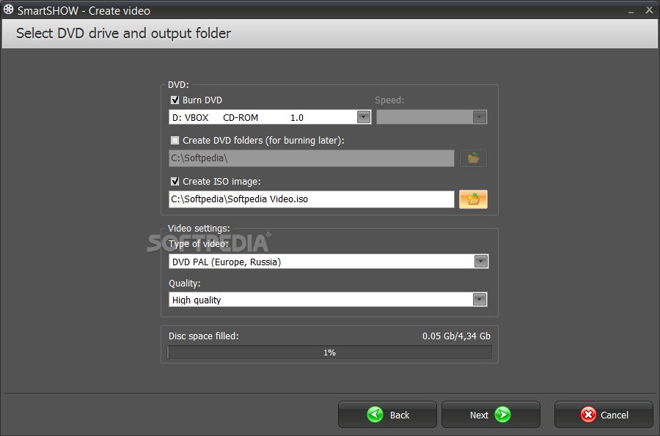The height and width of the screenshot is (436, 660).
Task: Proceed with the Next button
Action: (491, 415)
